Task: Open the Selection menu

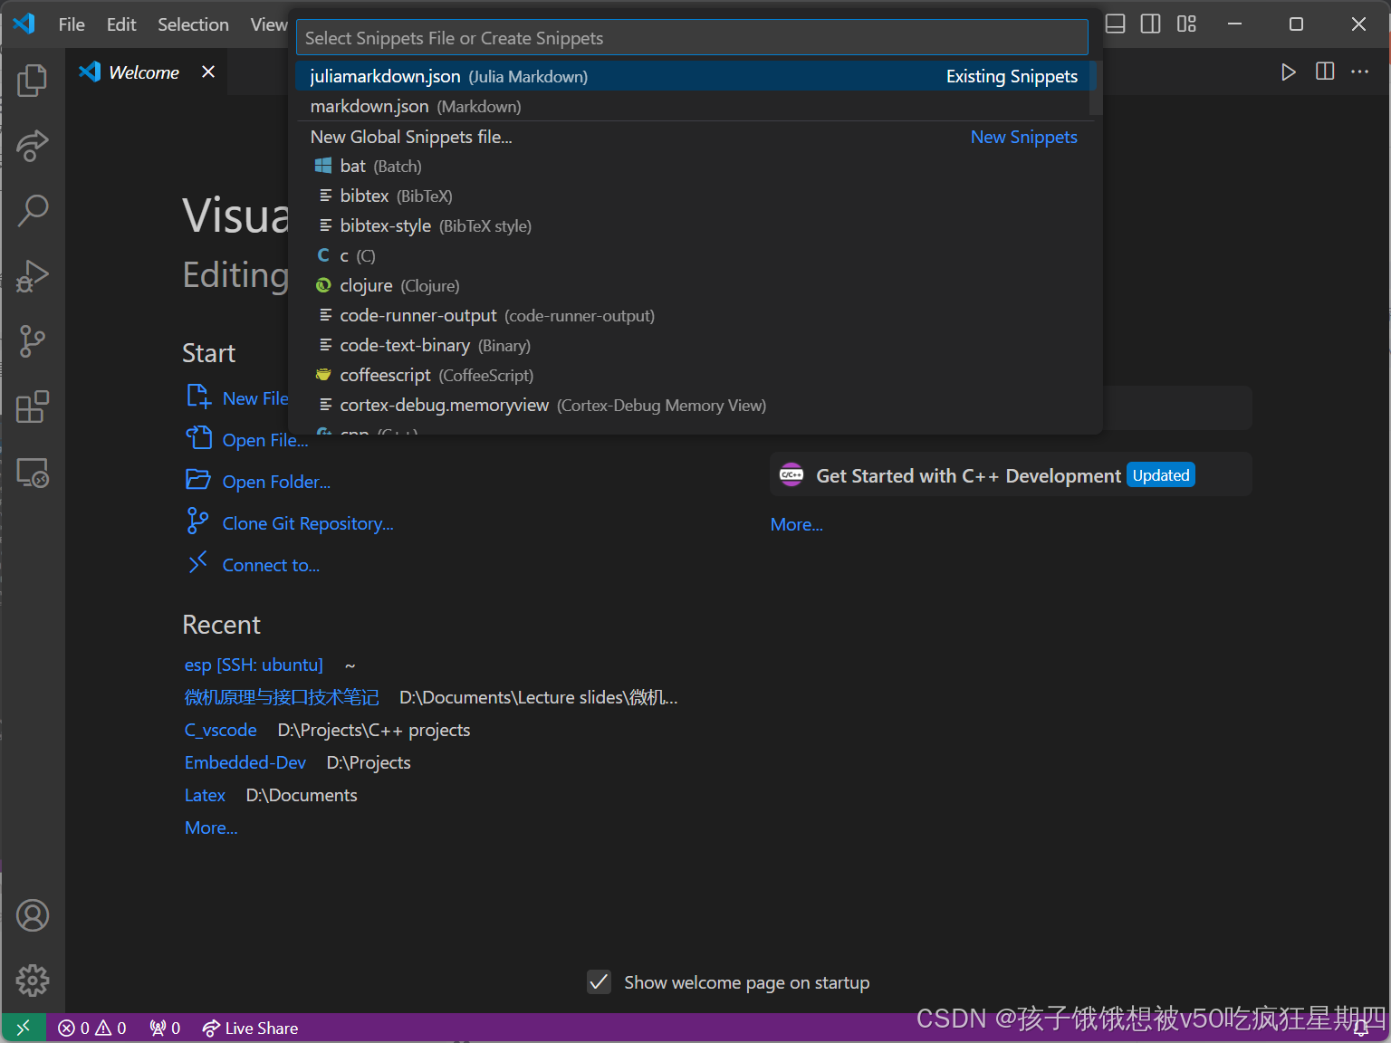Action: (193, 24)
